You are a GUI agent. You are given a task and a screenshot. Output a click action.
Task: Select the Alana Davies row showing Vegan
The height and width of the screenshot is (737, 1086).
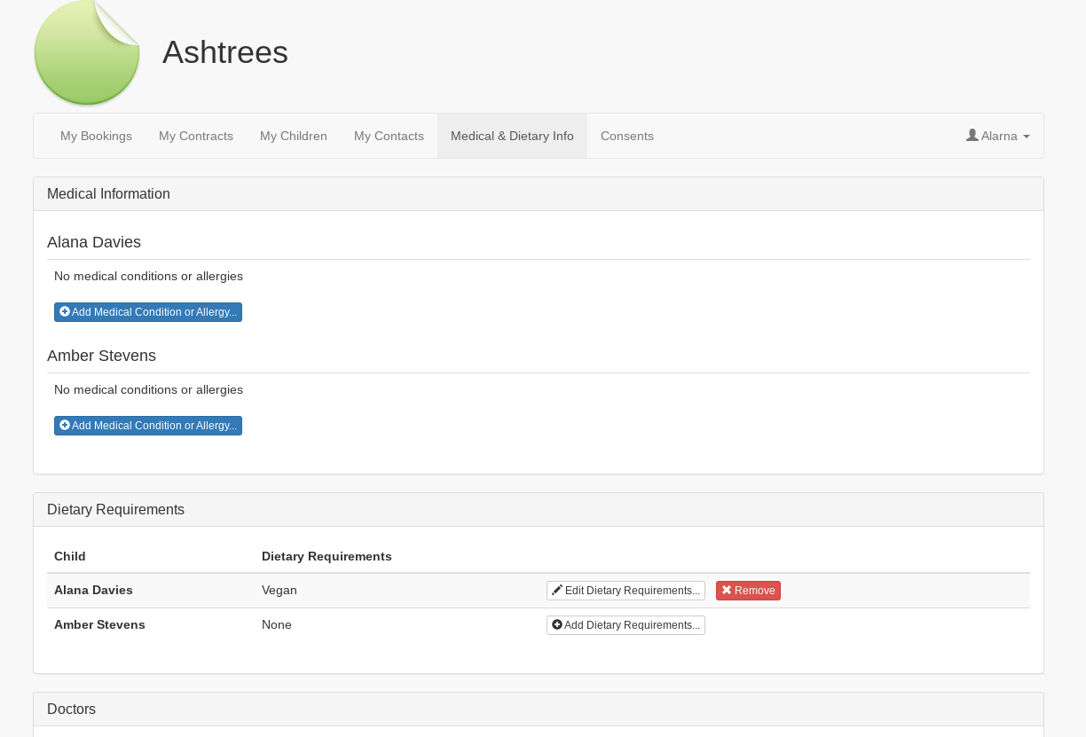pyautogui.click(x=279, y=591)
